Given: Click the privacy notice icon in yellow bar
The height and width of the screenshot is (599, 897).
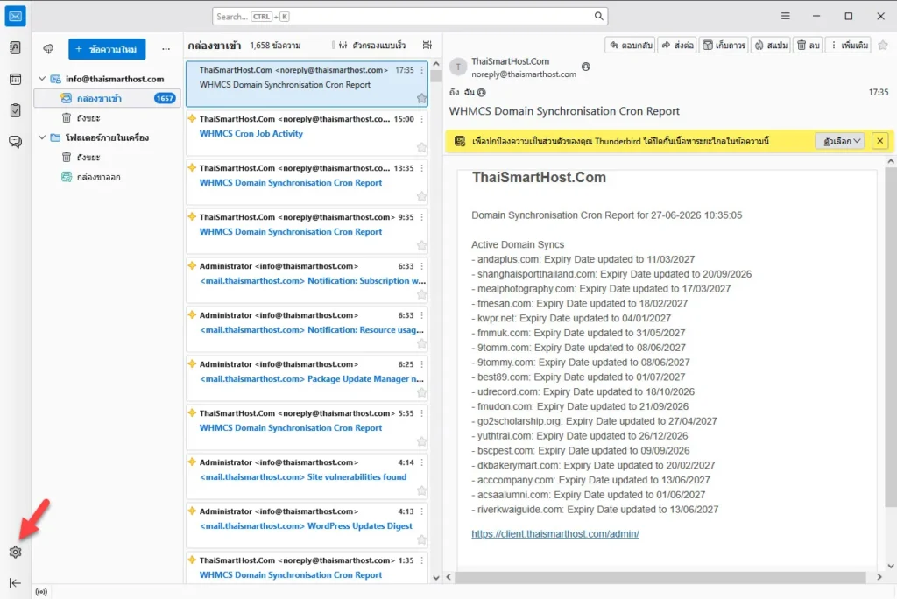Looking at the screenshot, I should point(460,141).
